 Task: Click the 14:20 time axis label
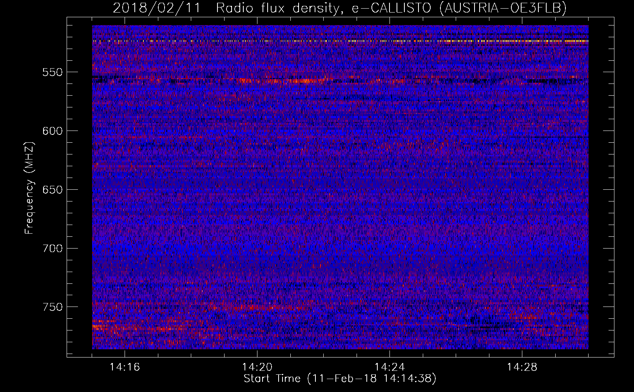257,367
